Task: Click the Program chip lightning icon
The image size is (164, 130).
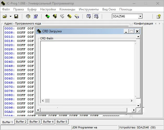Action: click(x=55, y=16)
